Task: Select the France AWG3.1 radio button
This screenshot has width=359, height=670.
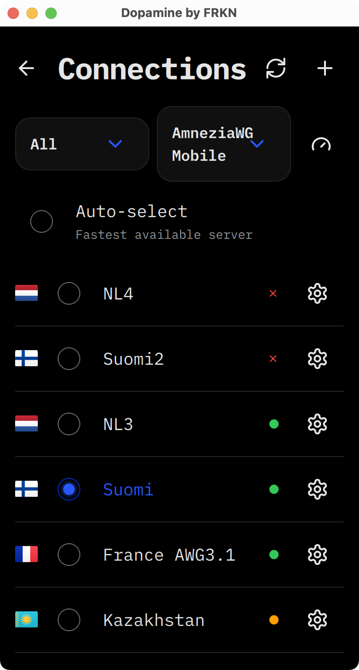Action: click(x=69, y=555)
